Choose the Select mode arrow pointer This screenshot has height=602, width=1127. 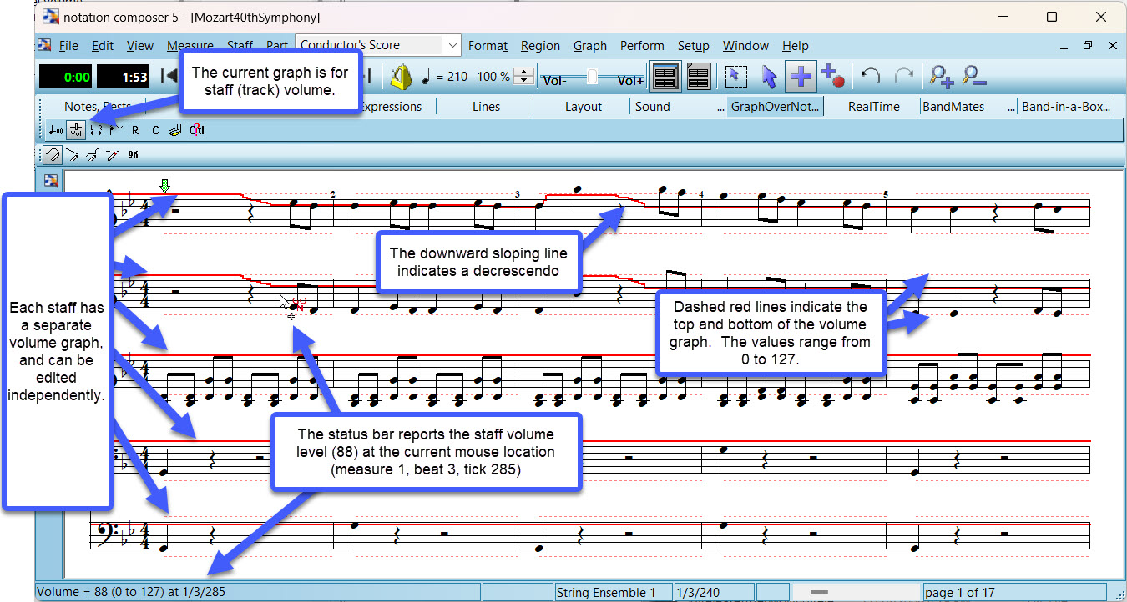coord(769,77)
